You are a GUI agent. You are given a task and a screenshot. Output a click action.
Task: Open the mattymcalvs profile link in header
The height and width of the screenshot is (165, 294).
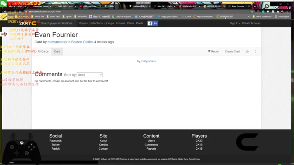point(57,42)
